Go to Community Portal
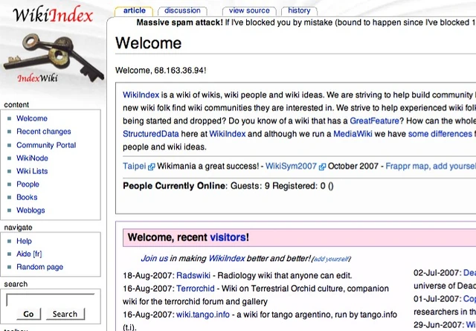 coord(46,145)
